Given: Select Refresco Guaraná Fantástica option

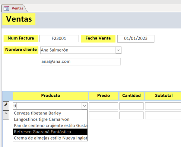Looking at the screenshot, I should pyautogui.click(x=43, y=132).
